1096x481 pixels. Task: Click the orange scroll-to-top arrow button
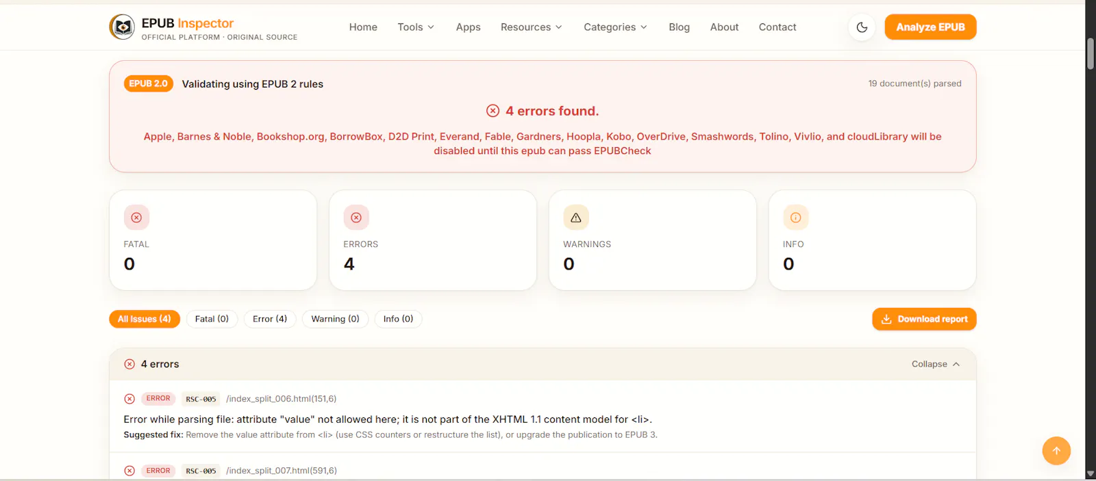1056,451
